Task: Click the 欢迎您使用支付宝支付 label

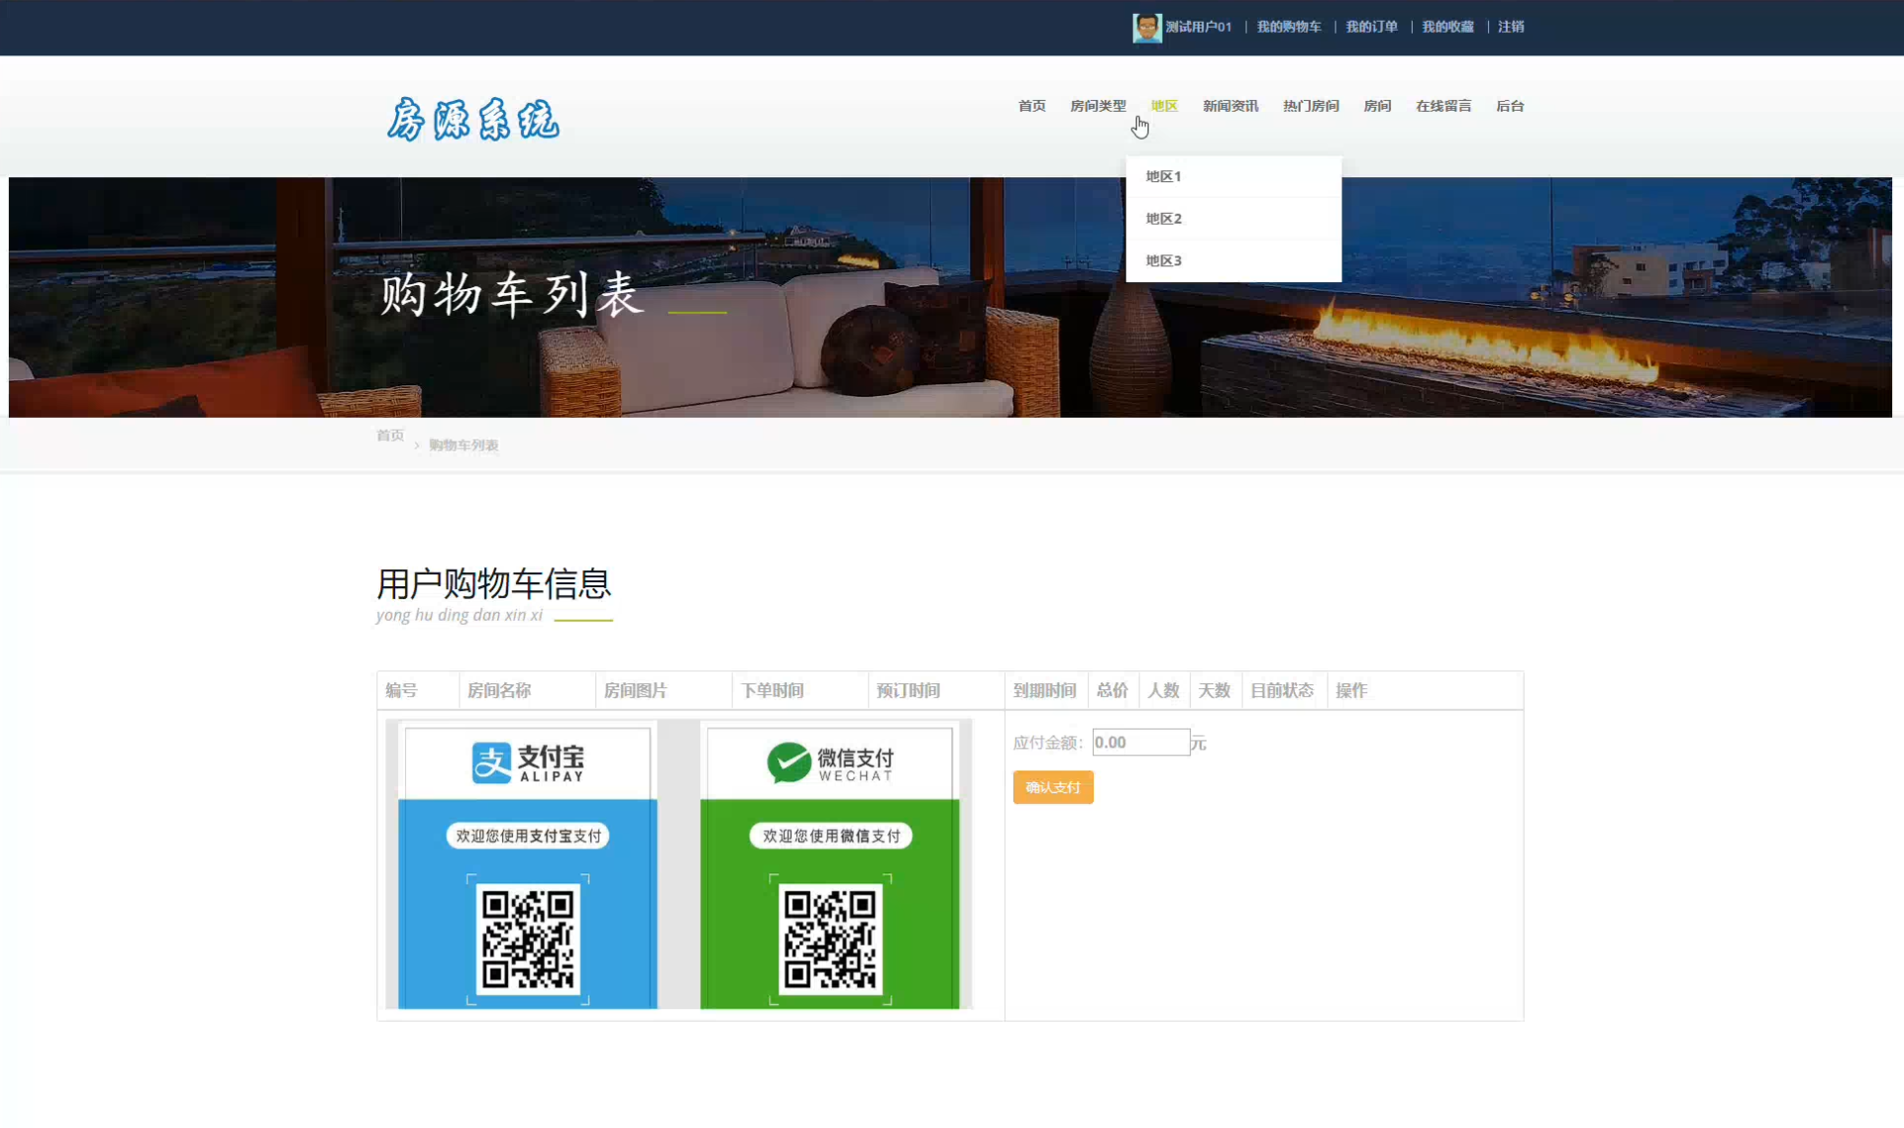Action: click(x=528, y=836)
